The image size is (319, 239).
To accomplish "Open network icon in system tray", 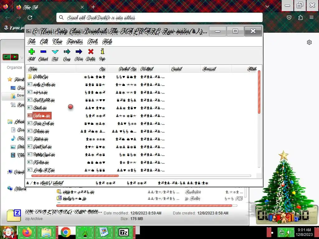I will pyautogui.click(x=282, y=232).
